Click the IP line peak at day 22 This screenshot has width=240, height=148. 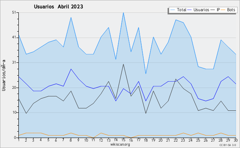coord(176,79)
